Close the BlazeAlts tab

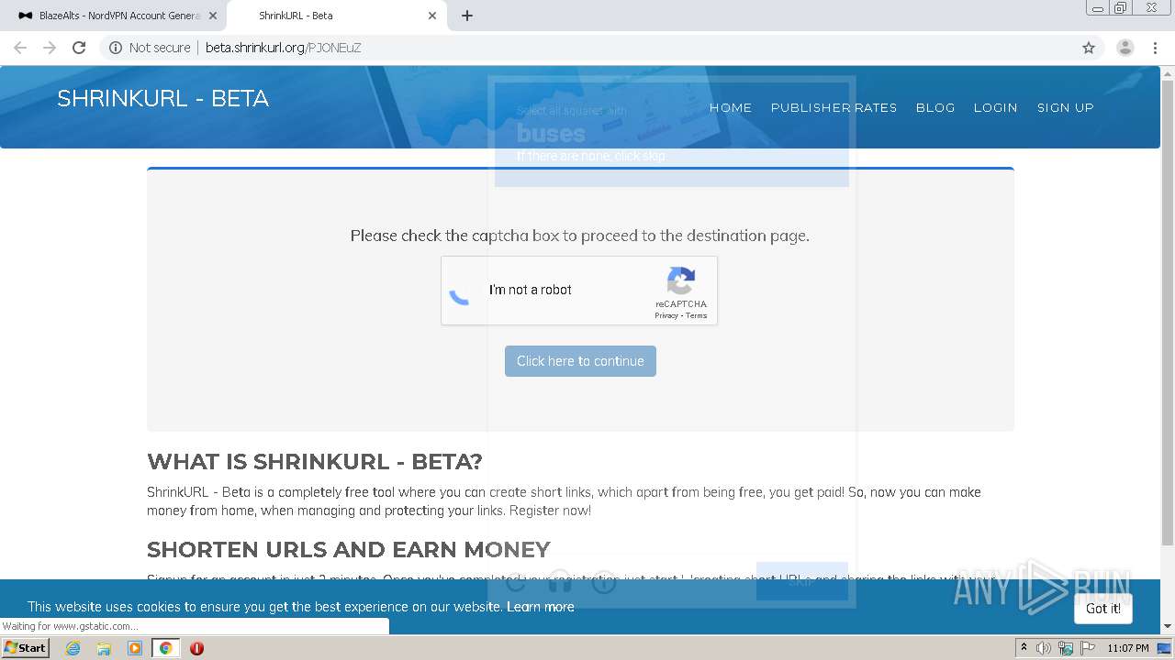(x=212, y=16)
